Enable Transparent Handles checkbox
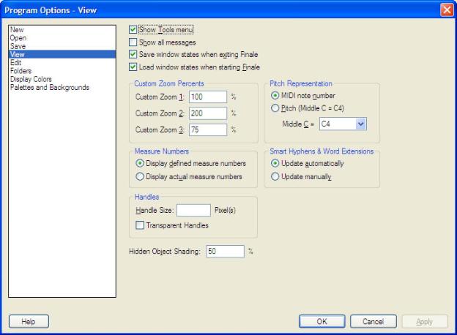The image size is (457, 335). [141, 225]
